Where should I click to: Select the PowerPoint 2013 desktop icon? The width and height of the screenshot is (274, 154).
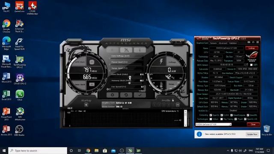click(x=6, y=114)
